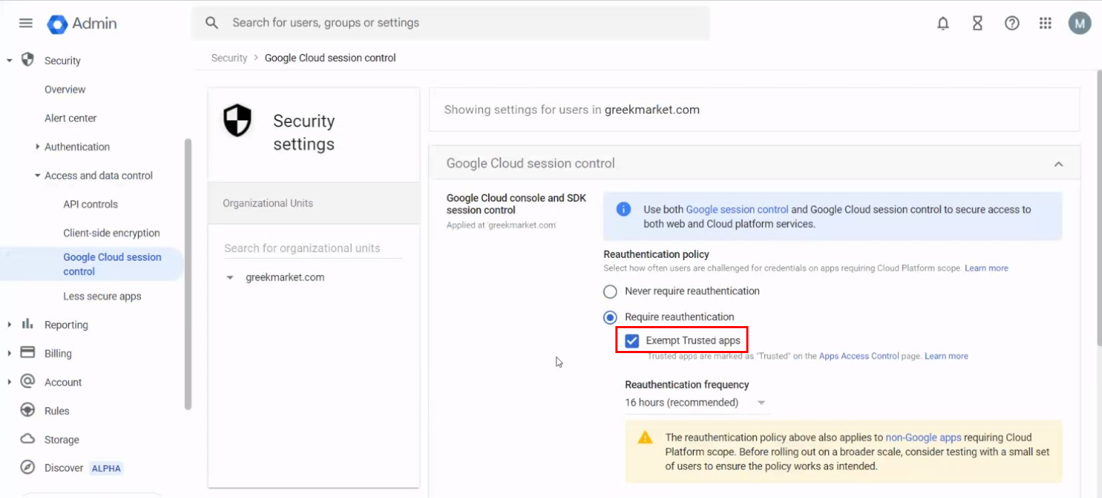
Task: Open the Help question mark icon
Action: pyautogui.click(x=1012, y=23)
